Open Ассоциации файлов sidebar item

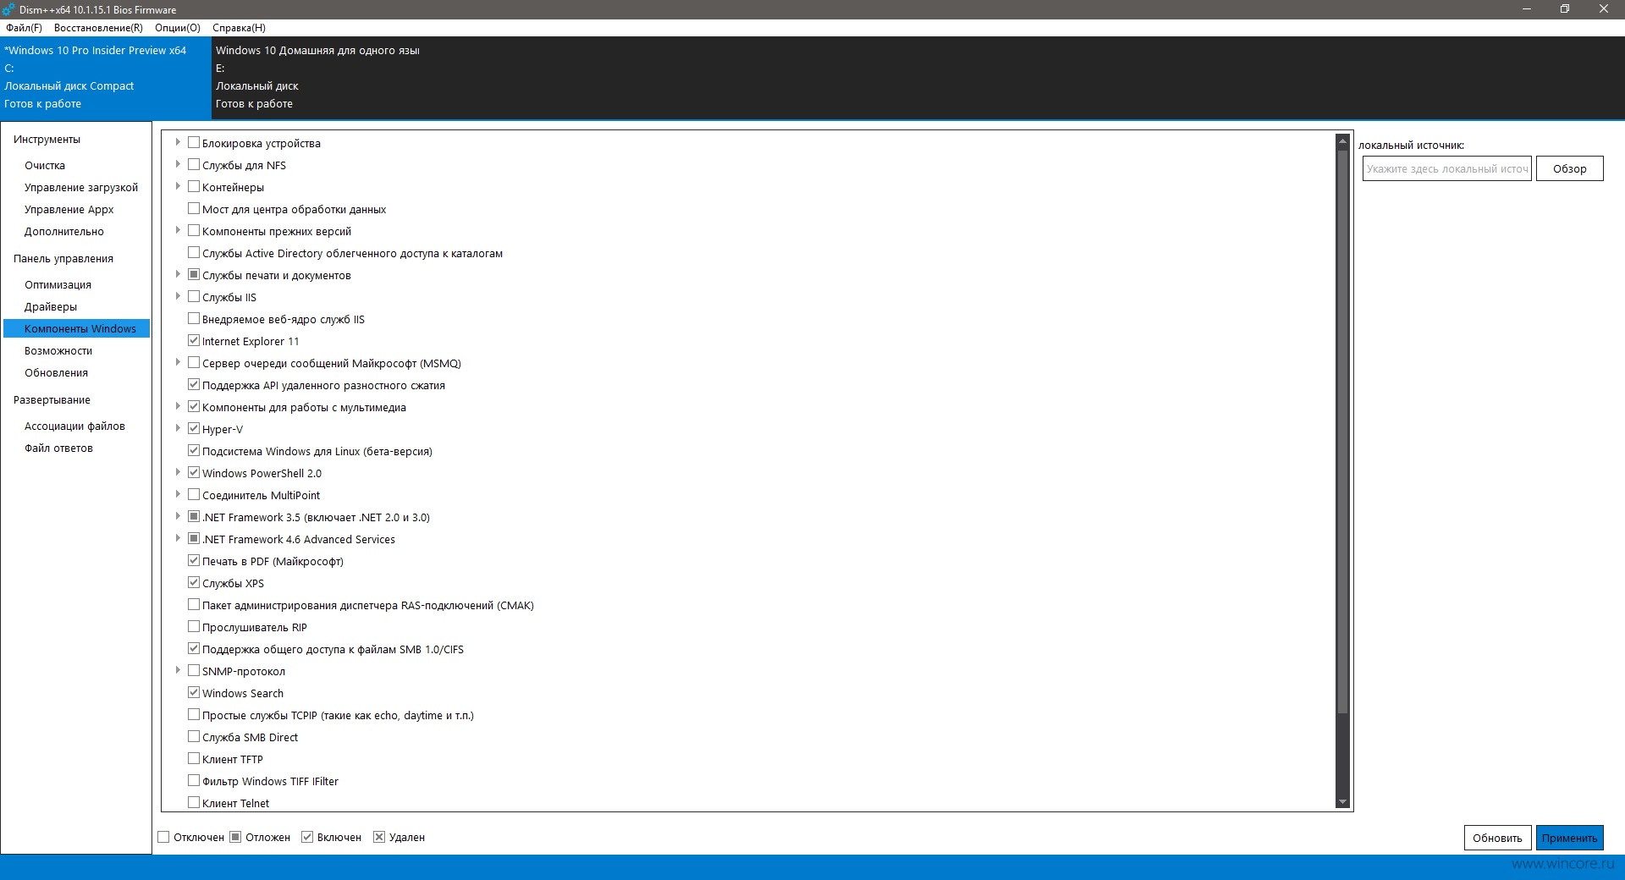point(74,426)
